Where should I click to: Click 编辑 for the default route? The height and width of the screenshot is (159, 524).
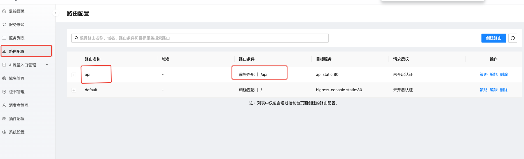(x=494, y=90)
